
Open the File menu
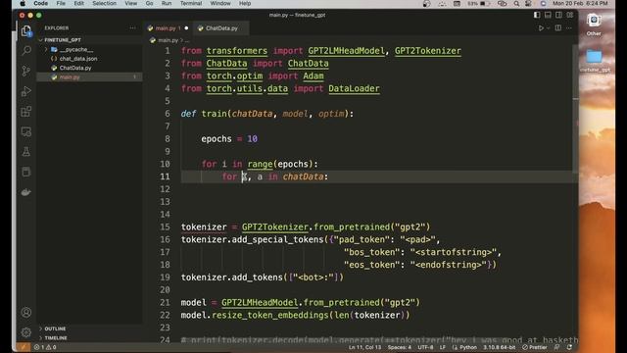[x=61, y=4]
